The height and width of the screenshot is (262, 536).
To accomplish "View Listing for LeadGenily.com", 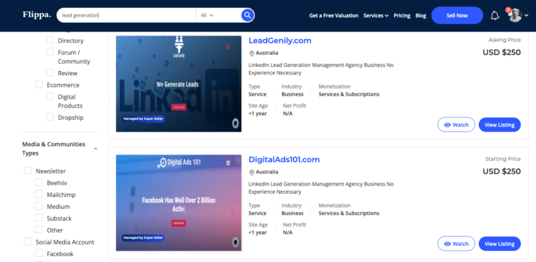I will tap(499, 125).
